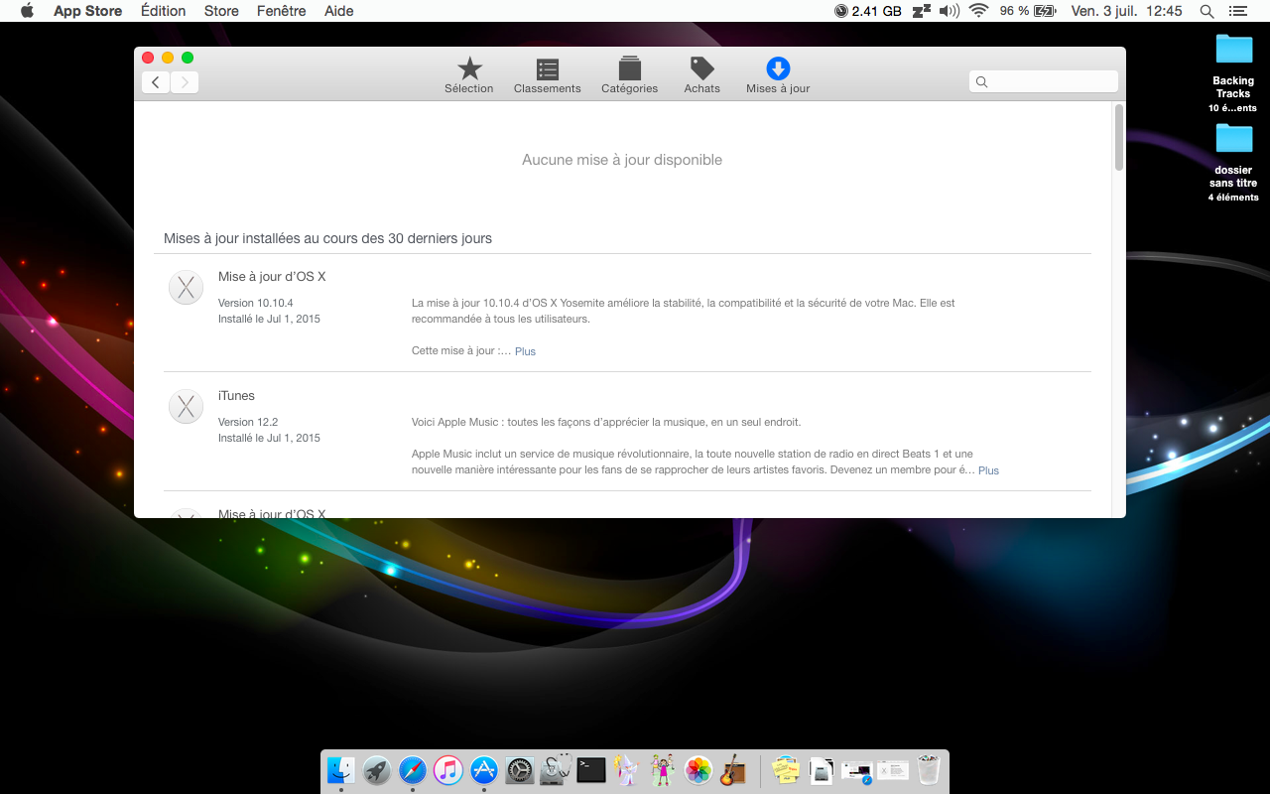Click 'Aucune mise à jour disponible' text
Image resolution: width=1270 pixels, height=794 pixels.
click(x=622, y=160)
